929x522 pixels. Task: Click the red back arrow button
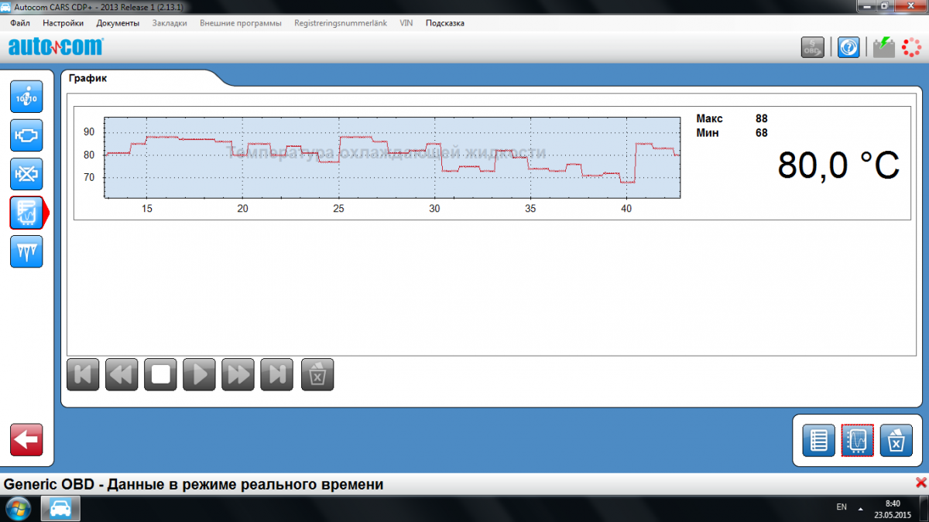[x=26, y=440]
